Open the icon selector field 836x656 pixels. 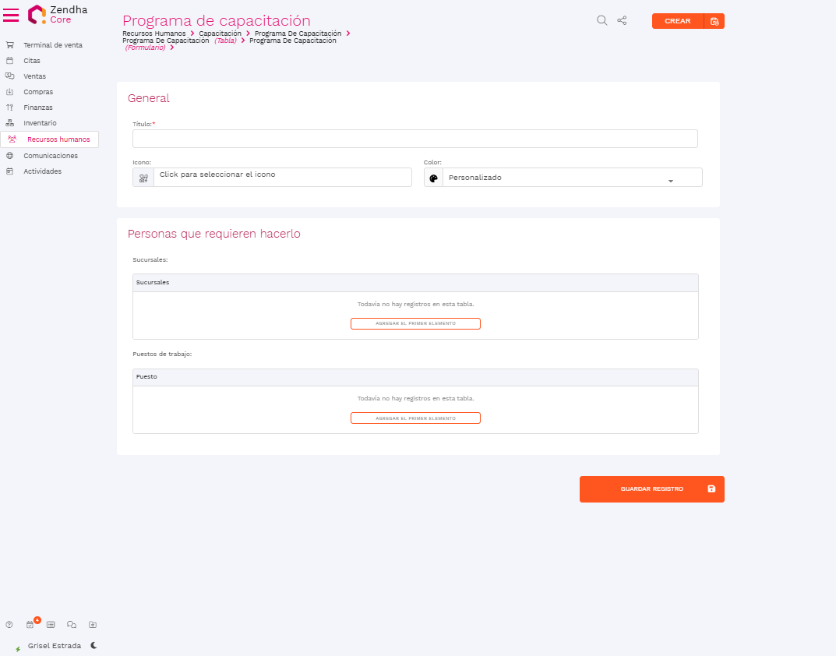click(x=282, y=177)
